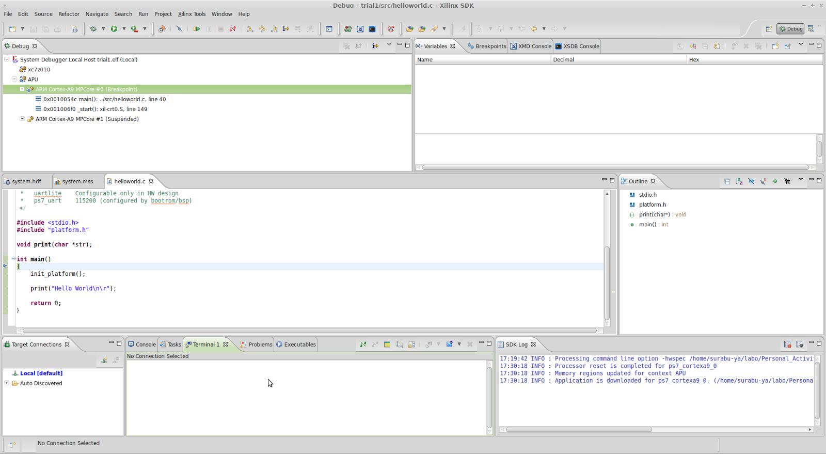The height and width of the screenshot is (454, 826).
Task: Expand ARM Cortex-A9 MPCore #1 node
Action: click(x=22, y=119)
